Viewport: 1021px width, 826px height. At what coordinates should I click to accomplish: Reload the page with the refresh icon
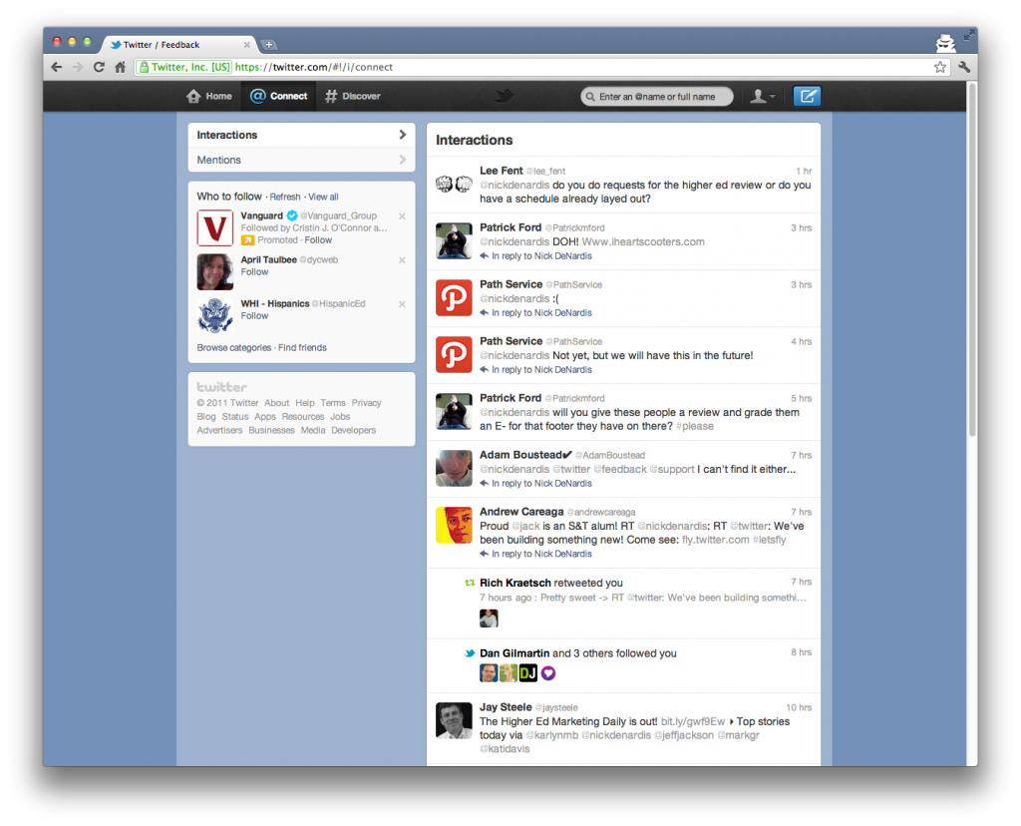pyautogui.click(x=99, y=67)
